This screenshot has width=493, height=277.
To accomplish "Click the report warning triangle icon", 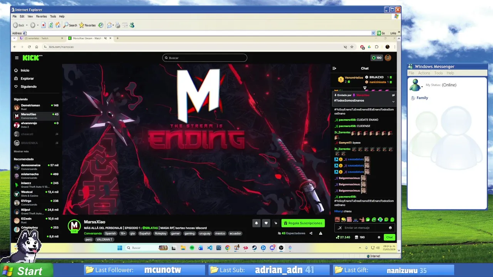I will tap(320, 233).
